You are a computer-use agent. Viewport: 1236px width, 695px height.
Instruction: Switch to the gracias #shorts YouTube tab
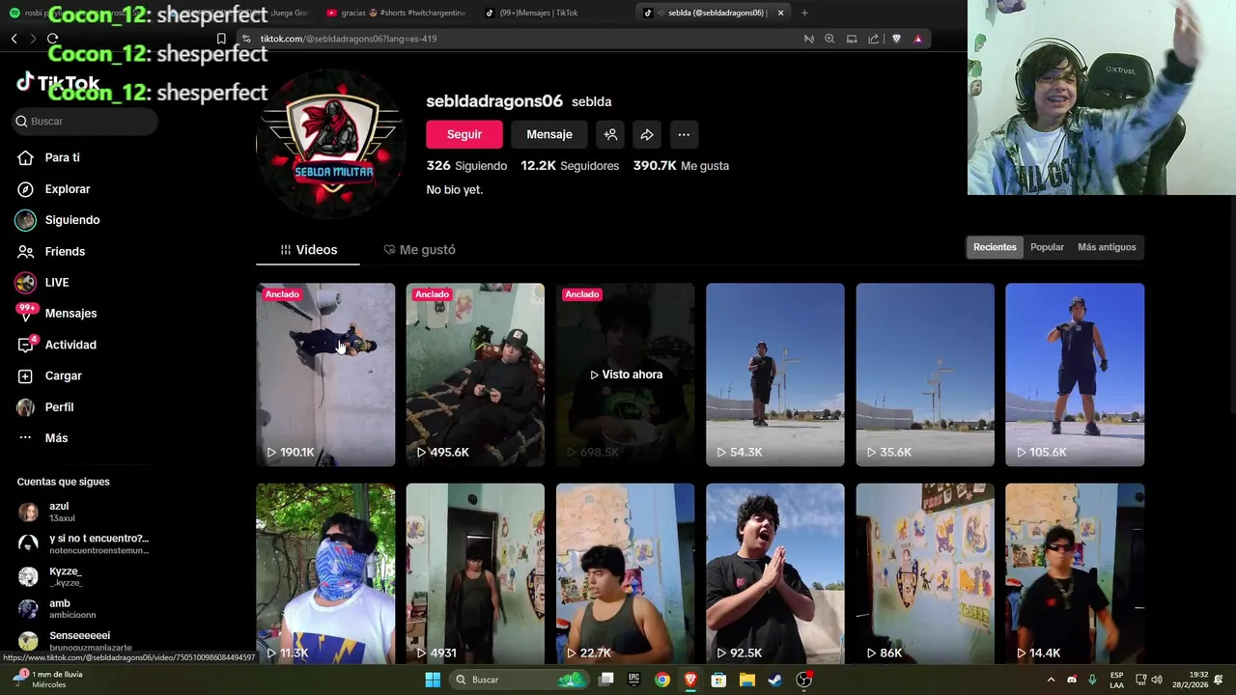(x=396, y=13)
